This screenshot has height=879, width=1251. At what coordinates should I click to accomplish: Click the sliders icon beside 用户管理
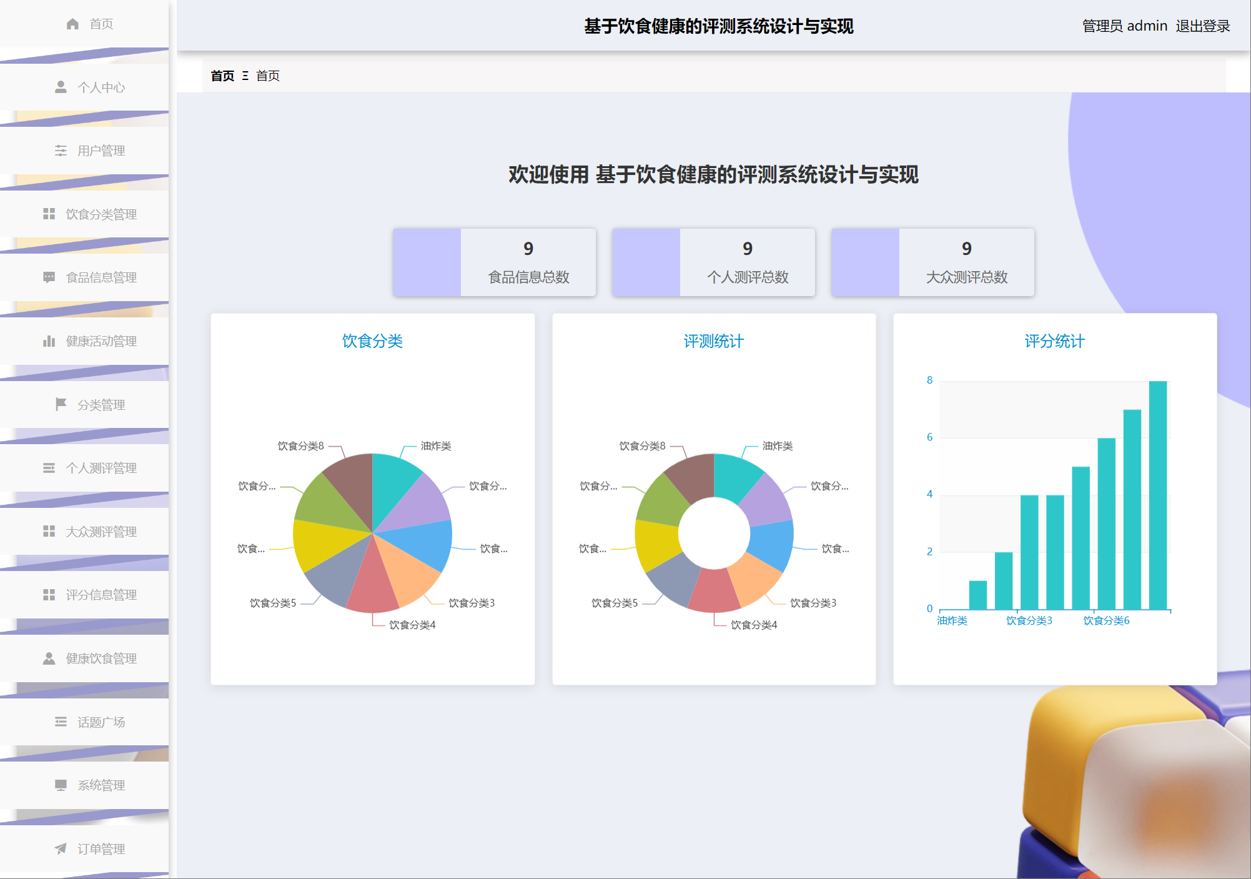pos(61,151)
